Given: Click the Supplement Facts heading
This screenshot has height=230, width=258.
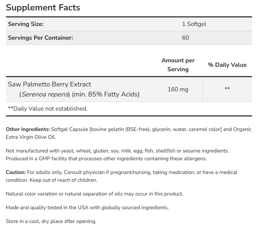Looking at the screenshot, I should tap(43, 7).
